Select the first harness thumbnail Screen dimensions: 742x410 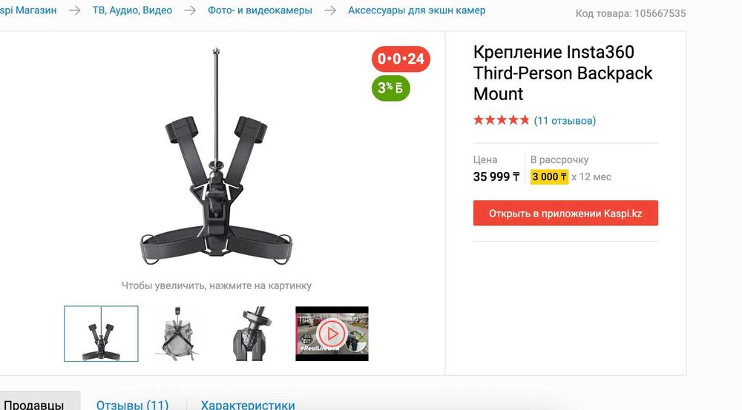(x=101, y=334)
